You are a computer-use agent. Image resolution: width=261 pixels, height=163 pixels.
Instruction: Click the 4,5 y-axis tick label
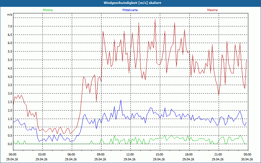(x=10, y=68)
